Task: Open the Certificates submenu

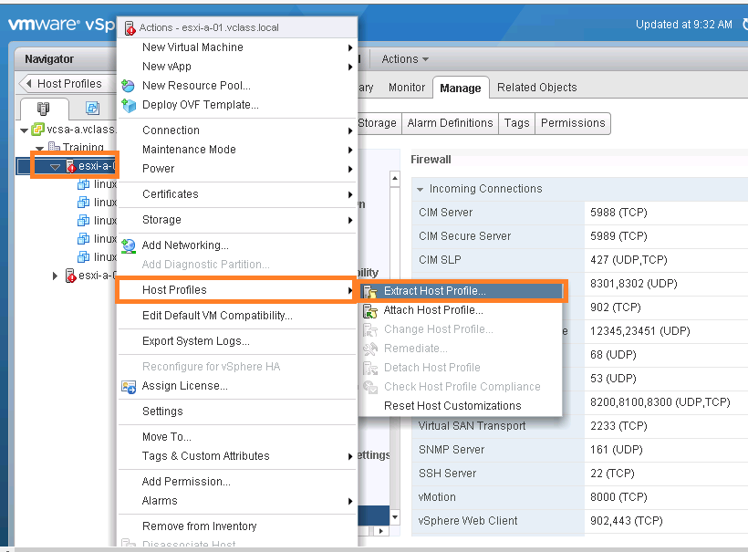Action: coord(237,194)
